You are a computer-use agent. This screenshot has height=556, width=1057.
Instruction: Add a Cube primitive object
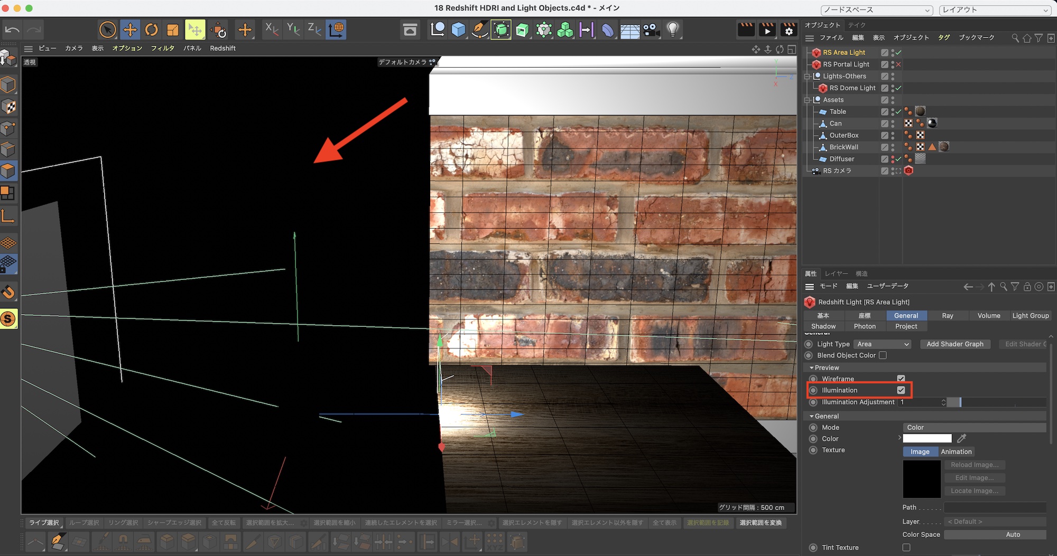tap(458, 30)
